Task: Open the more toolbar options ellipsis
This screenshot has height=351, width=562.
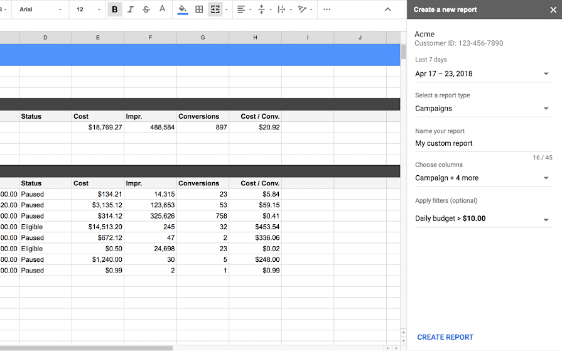Action: click(327, 9)
